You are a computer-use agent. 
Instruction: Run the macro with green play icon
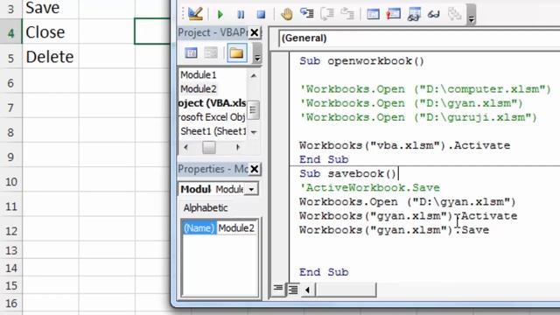pos(220,14)
